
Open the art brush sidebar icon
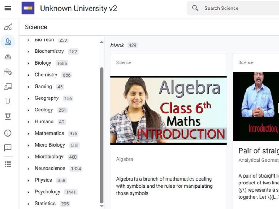coord(8,27)
